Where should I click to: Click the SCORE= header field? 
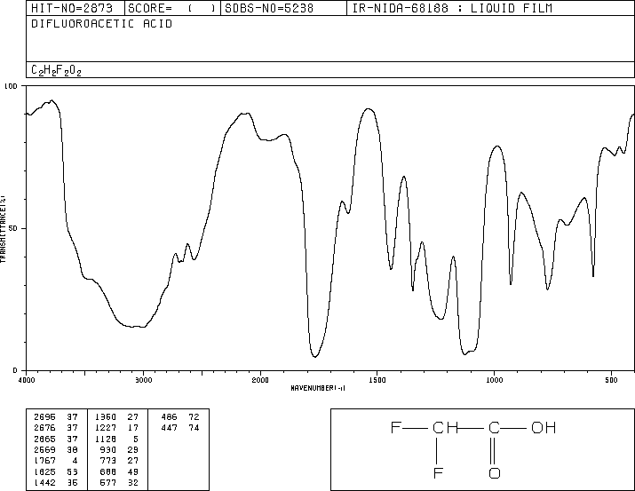click(x=172, y=8)
